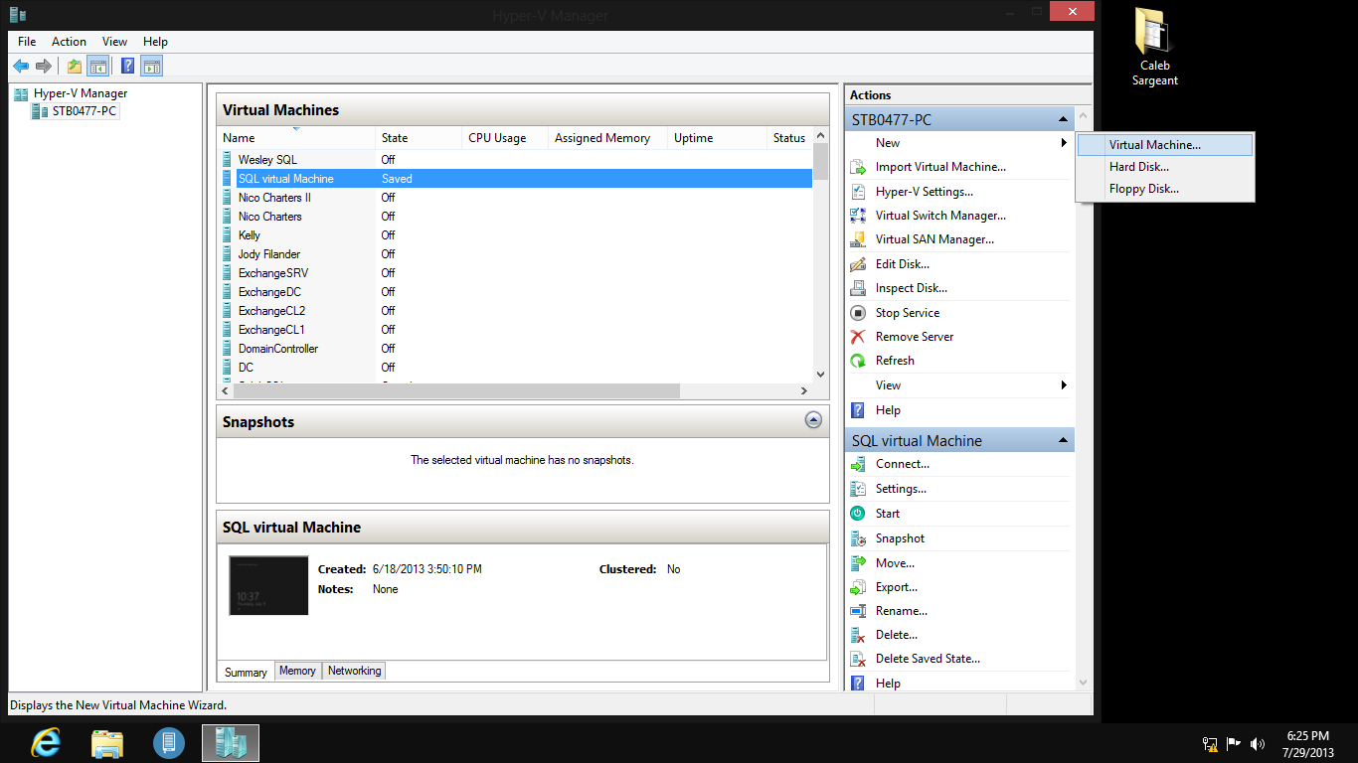Select the Wesley SQL virtual machine
Screen dimensions: 1358x763
(x=515, y=160)
